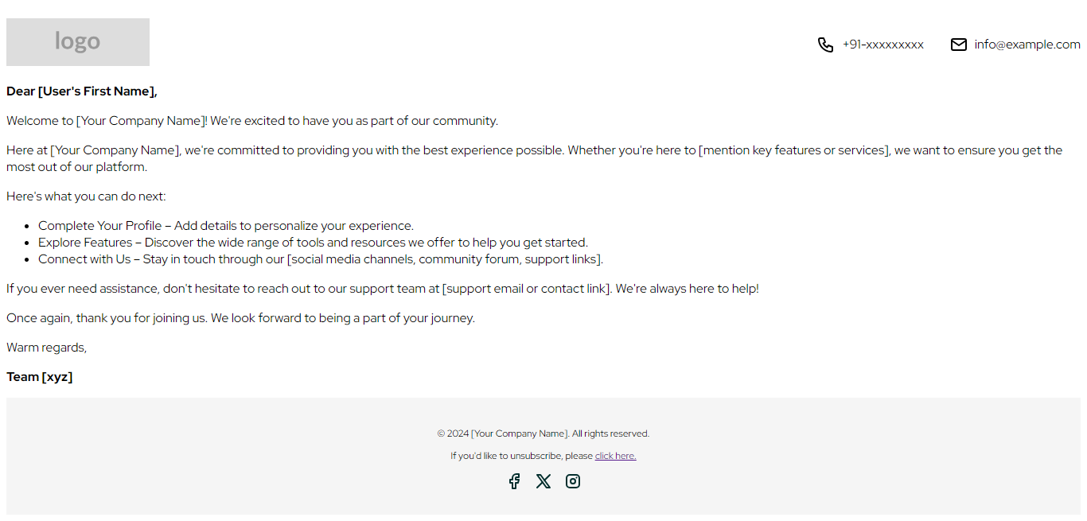Click the "Complete Your Profile" bullet item
The height and width of the screenshot is (521, 1087).
click(x=226, y=226)
